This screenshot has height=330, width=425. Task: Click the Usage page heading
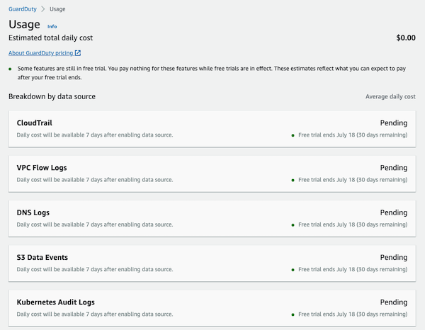point(24,24)
